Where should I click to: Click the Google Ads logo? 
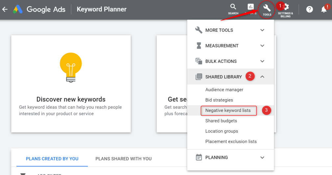18,9
